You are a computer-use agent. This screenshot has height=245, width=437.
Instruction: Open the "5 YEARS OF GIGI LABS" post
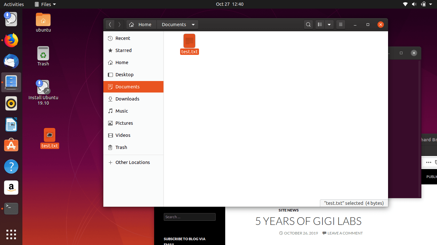[308, 221]
